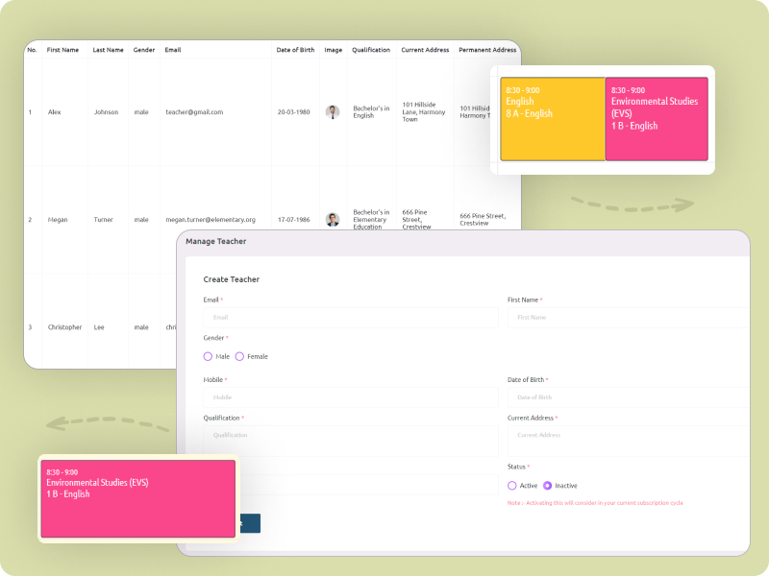Click Alex Johnson's profile photo
The image size is (769, 576).
(333, 111)
